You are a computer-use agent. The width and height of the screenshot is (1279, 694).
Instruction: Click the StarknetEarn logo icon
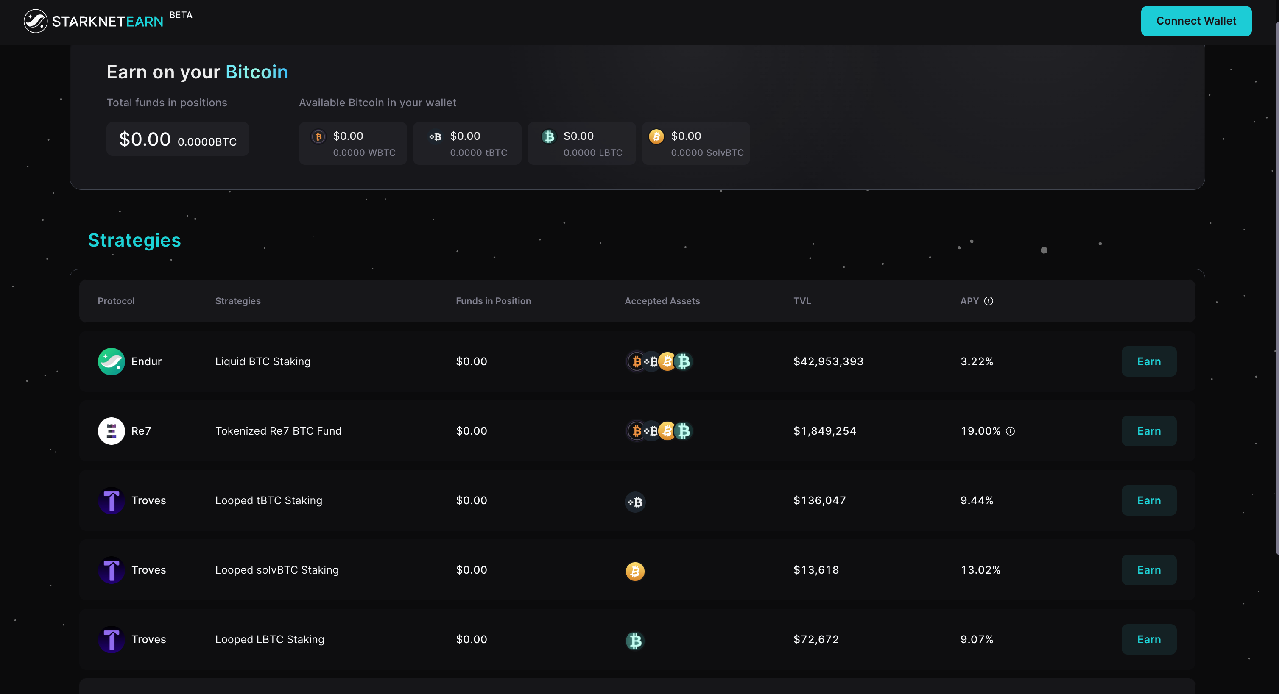pos(35,21)
